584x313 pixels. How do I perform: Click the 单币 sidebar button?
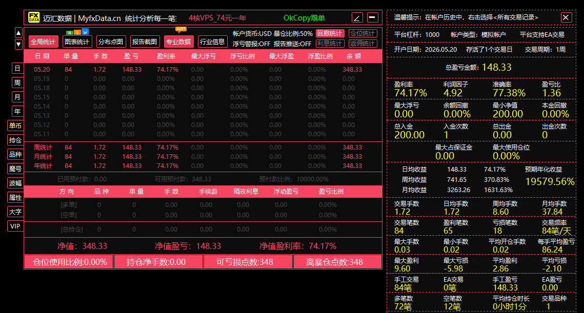click(16, 126)
